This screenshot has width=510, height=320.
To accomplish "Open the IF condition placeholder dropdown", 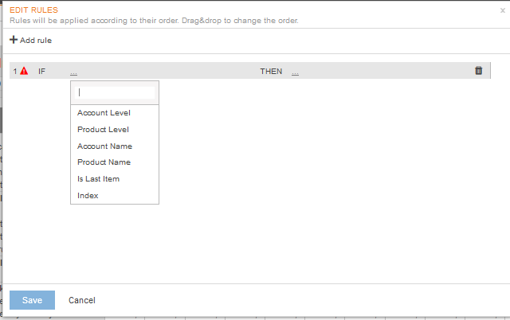I will [x=73, y=72].
